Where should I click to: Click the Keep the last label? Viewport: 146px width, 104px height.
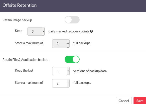click(24, 70)
